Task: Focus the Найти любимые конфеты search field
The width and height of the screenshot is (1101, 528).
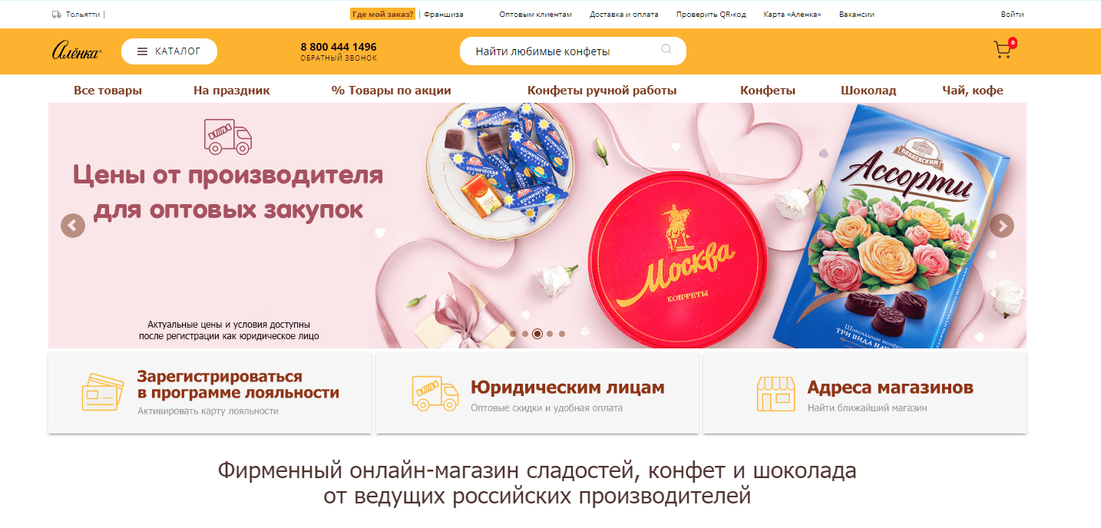Action: 573,51
